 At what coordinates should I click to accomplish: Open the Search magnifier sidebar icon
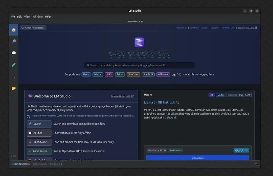(x=14, y=41)
